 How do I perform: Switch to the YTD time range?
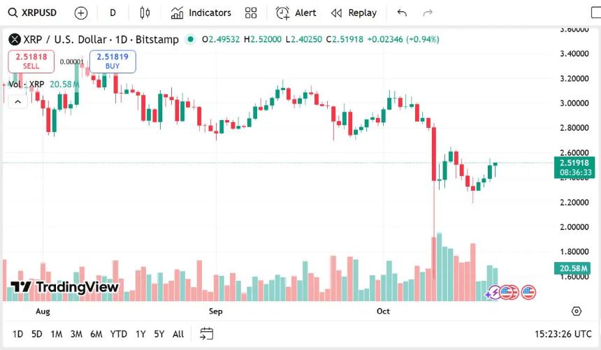click(x=119, y=334)
